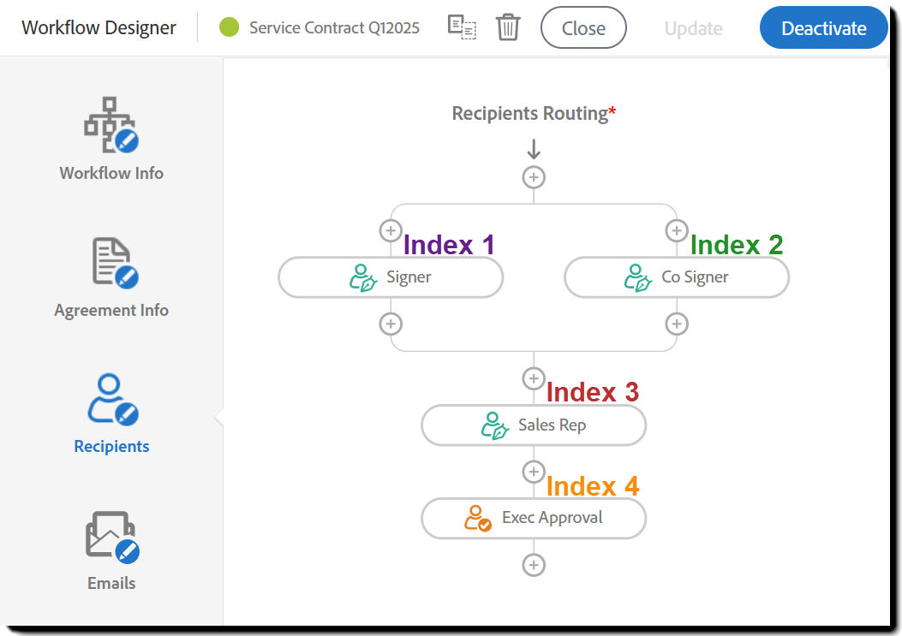Click the delete workflow trash icon

(508, 27)
